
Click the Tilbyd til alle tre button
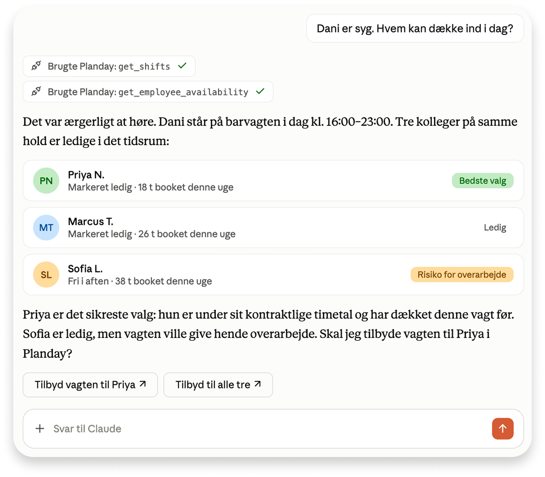[218, 385]
